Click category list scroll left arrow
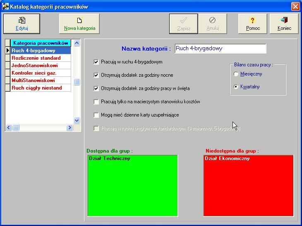 click(8, 128)
